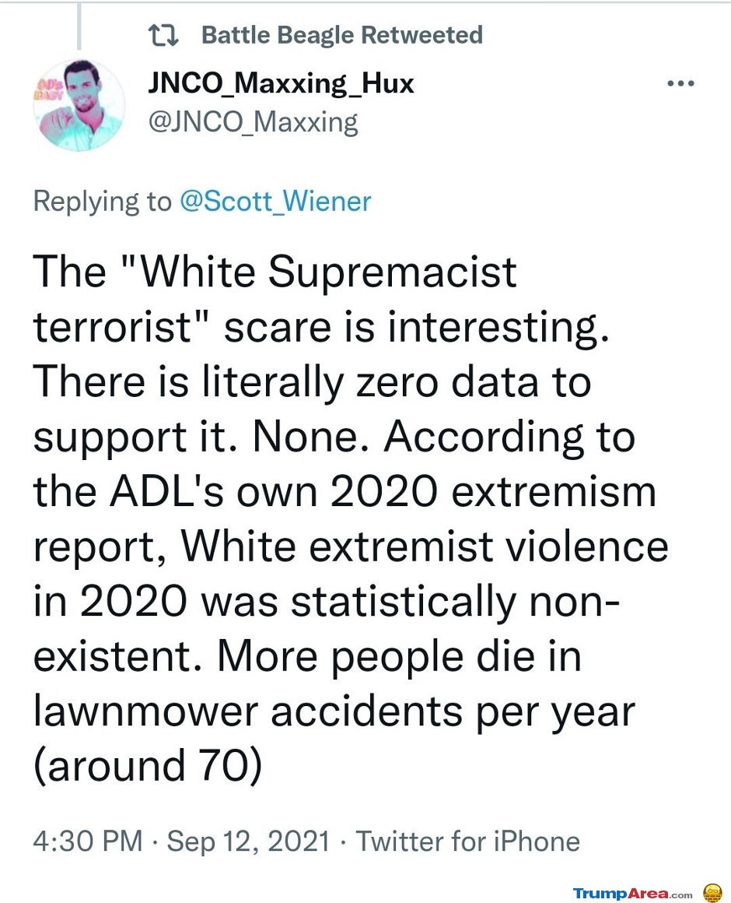Open the 4:30 PM timestamp
This screenshot has width=731, height=903.
tap(88, 841)
